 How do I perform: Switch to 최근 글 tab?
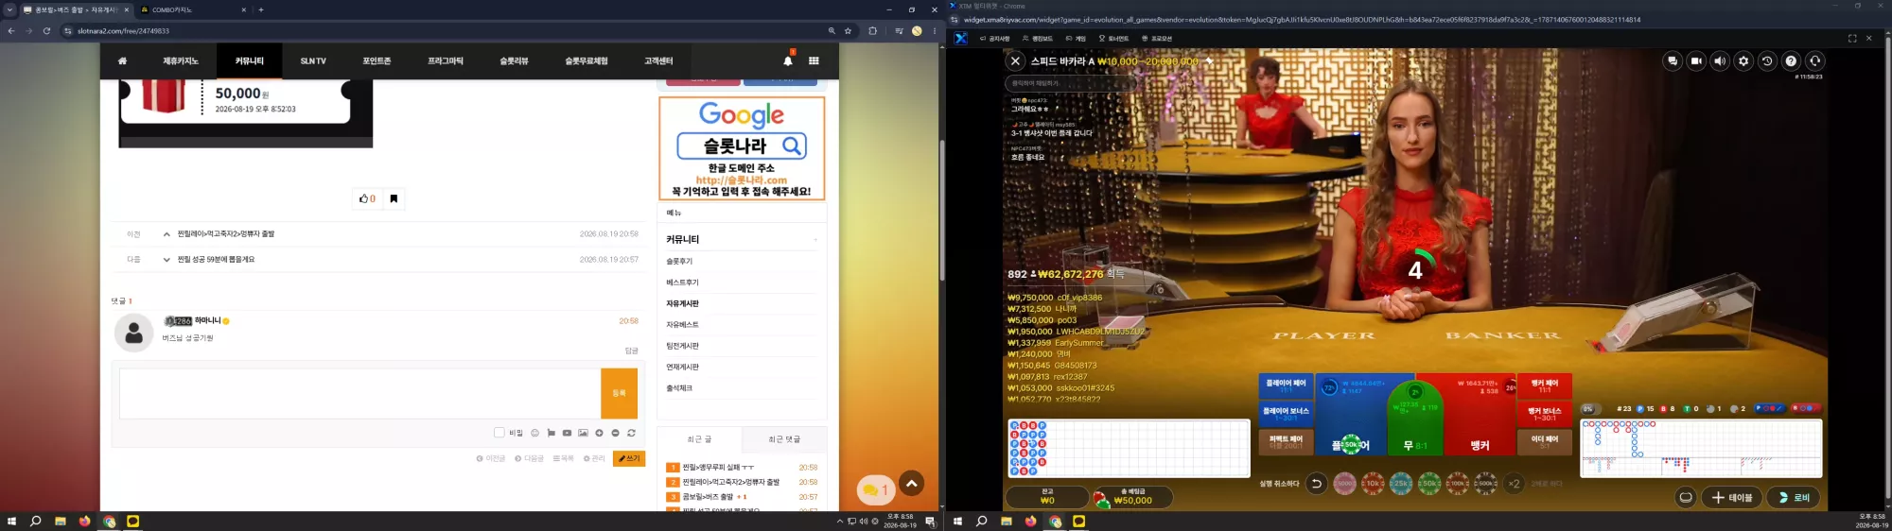(x=700, y=439)
